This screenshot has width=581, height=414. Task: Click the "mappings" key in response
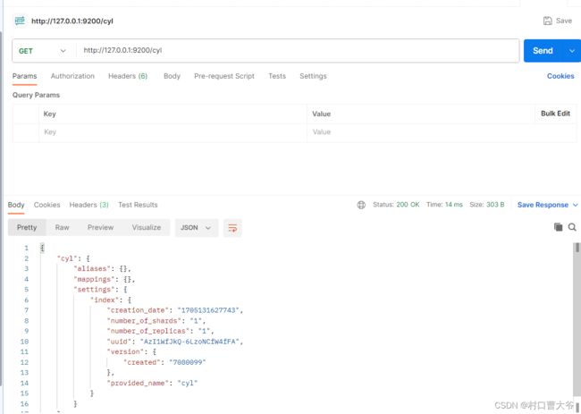(x=95, y=279)
